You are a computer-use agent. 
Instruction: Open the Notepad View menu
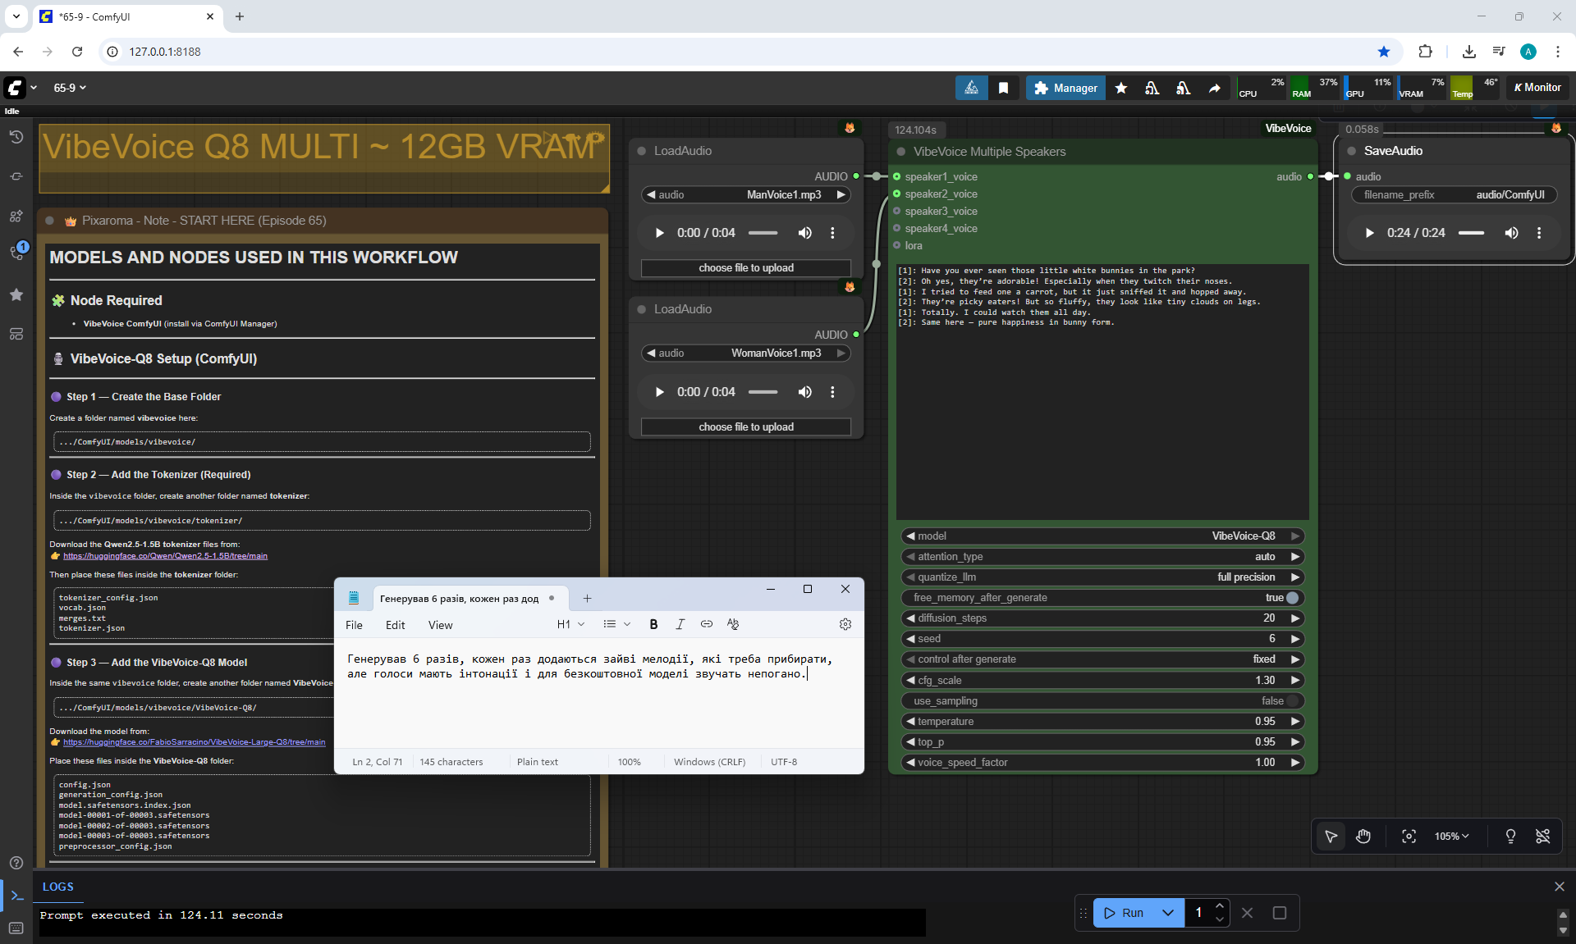pyautogui.click(x=440, y=625)
